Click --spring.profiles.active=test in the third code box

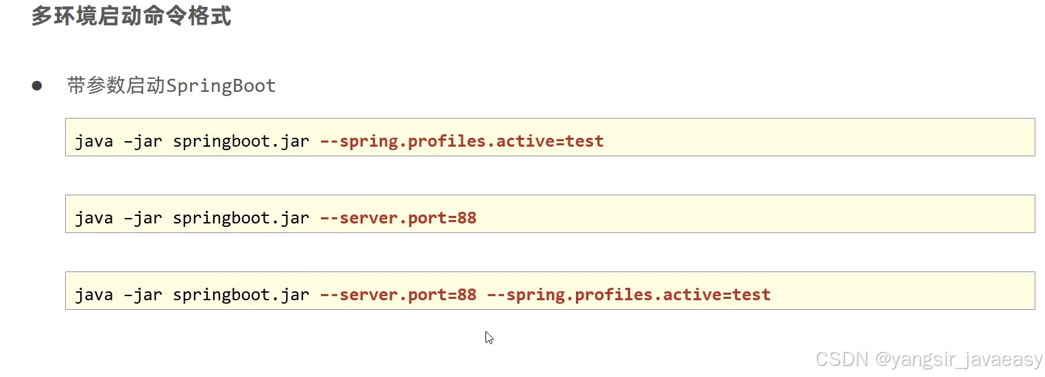coord(628,295)
